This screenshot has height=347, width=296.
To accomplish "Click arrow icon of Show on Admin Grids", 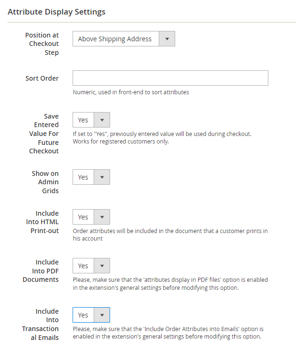I will tap(102, 177).
